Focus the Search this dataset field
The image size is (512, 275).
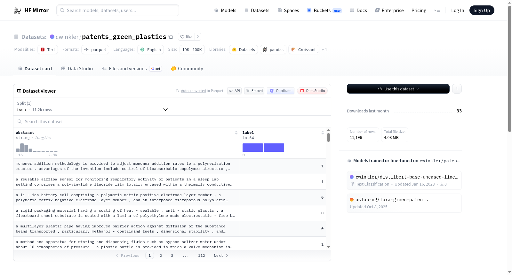(x=172, y=122)
